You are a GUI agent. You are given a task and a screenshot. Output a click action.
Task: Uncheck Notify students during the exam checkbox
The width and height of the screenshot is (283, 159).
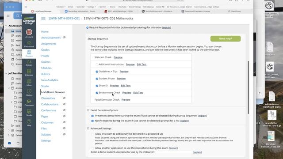92,121
